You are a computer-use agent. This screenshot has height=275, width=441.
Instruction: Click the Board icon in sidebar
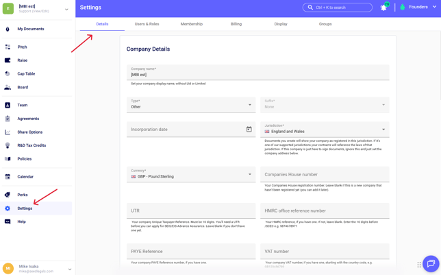8,87
